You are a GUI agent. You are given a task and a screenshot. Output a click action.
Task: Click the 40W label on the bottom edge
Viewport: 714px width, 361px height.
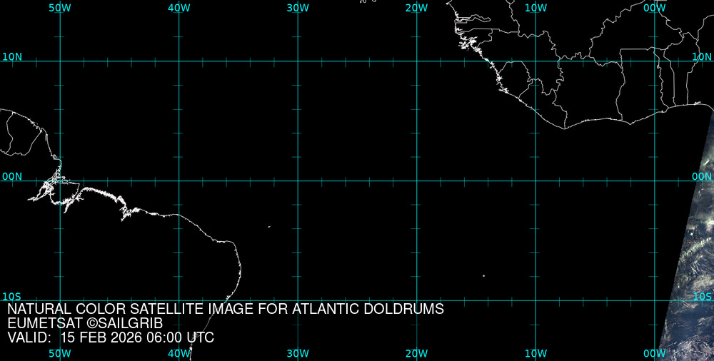click(x=178, y=354)
